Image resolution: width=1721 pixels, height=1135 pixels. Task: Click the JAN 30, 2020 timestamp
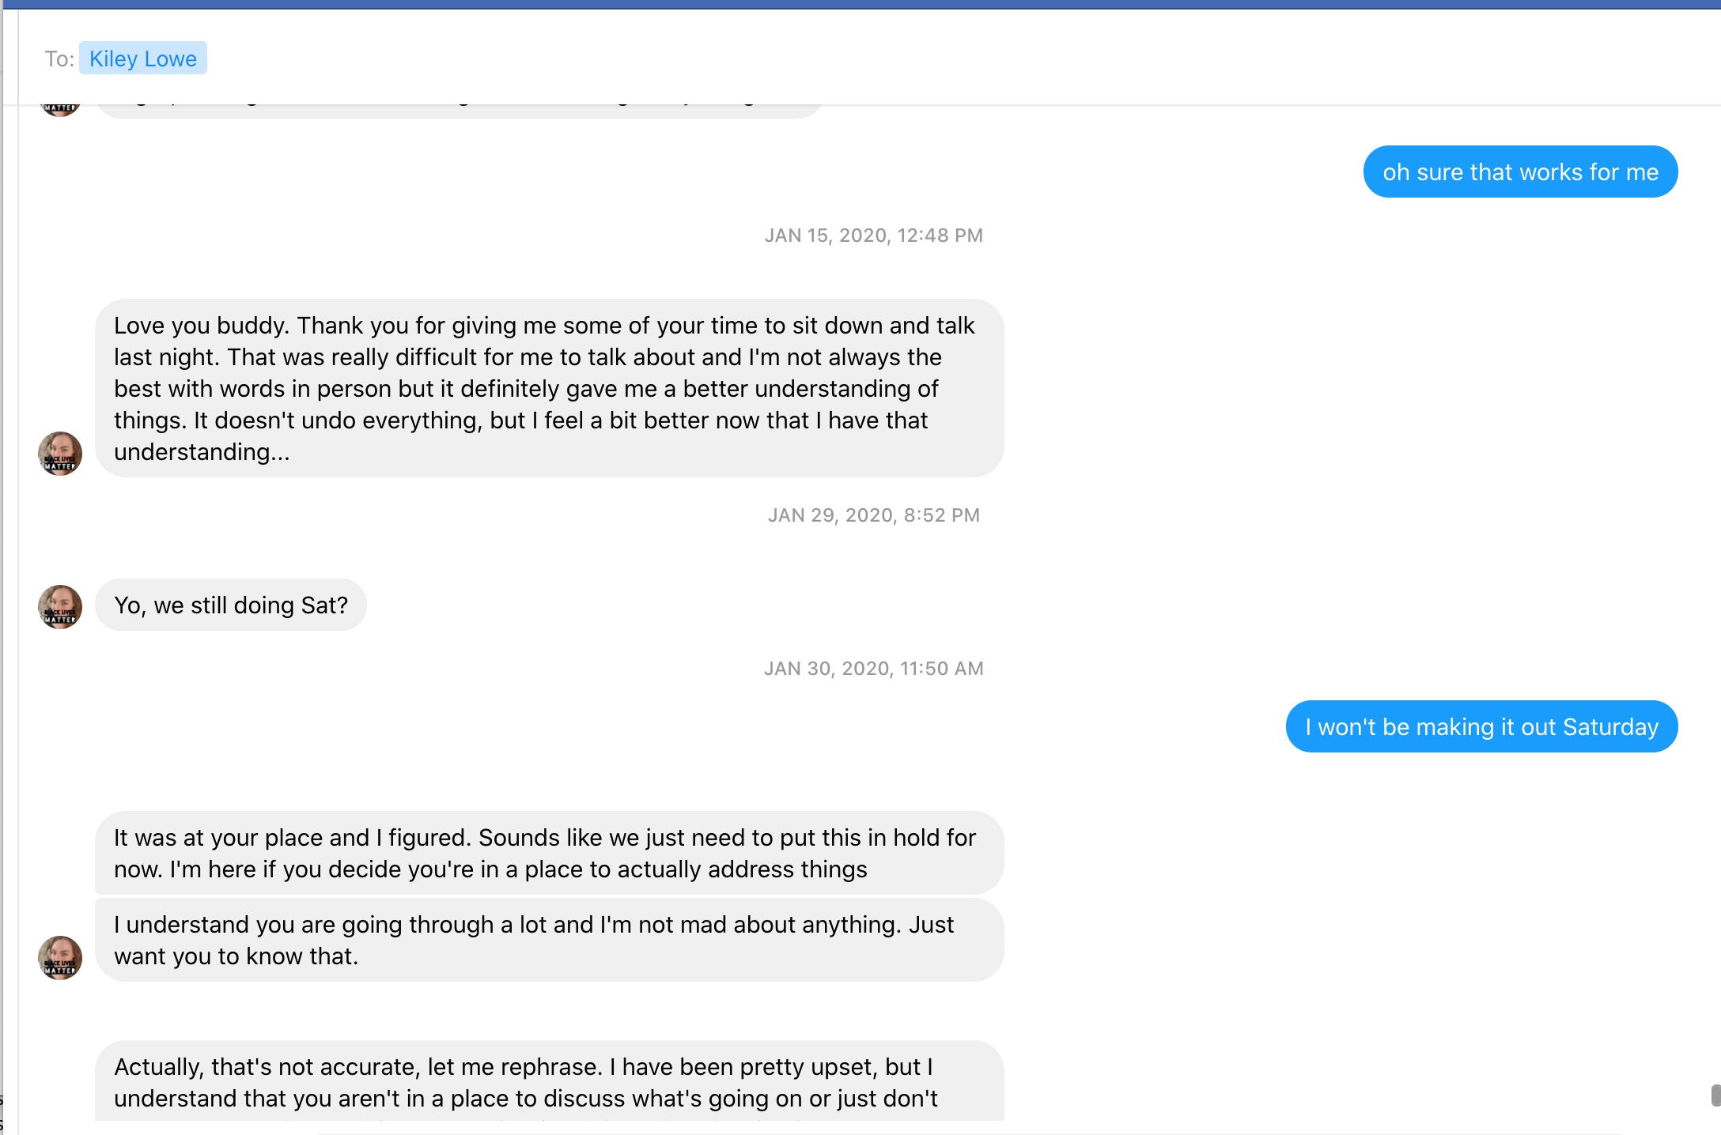[x=873, y=669]
